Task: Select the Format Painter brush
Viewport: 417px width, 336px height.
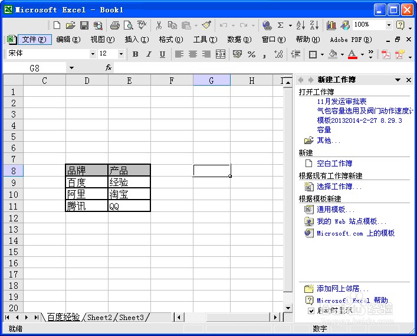Action: (x=206, y=25)
